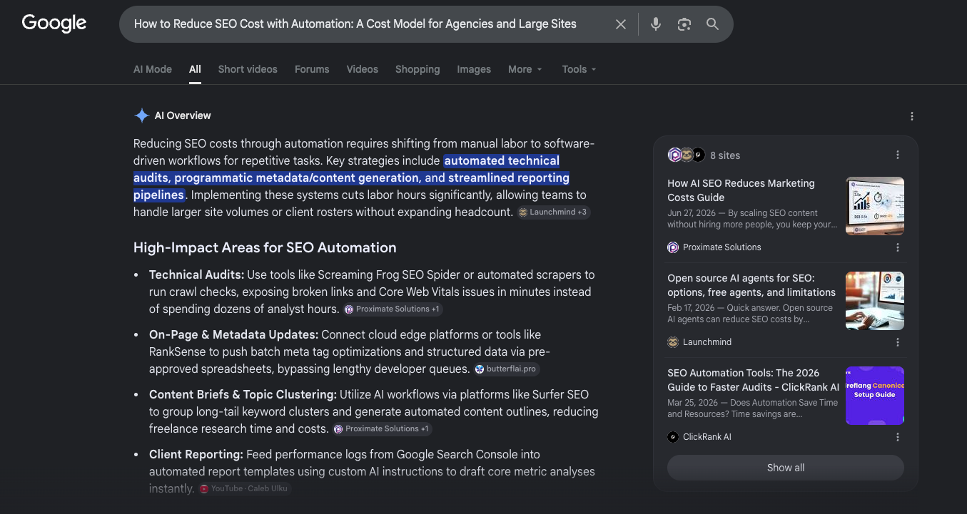Open Open source AI agents for SEO article
The height and width of the screenshot is (514, 967).
click(x=751, y=285)
